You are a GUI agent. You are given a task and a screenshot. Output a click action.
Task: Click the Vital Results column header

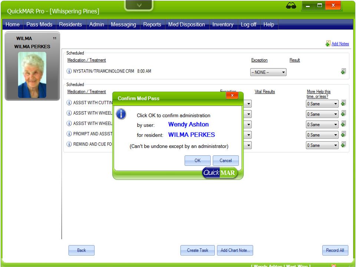click(x=265, y=92)
